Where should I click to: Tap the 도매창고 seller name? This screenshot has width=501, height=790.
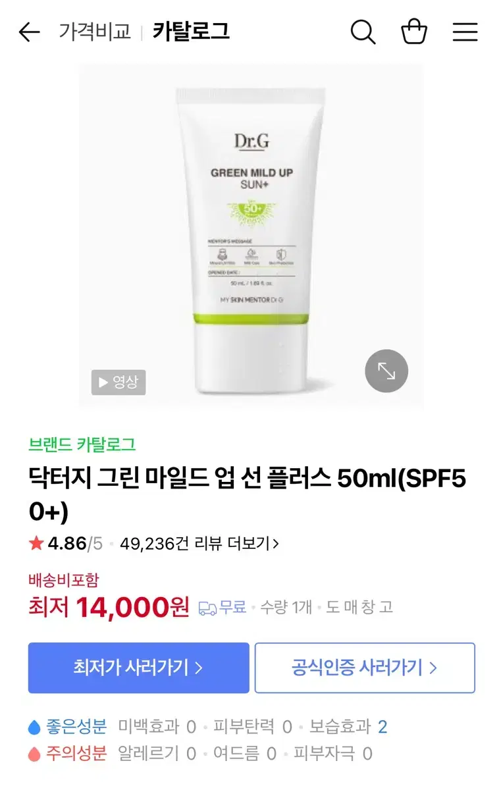click(359, 607)
